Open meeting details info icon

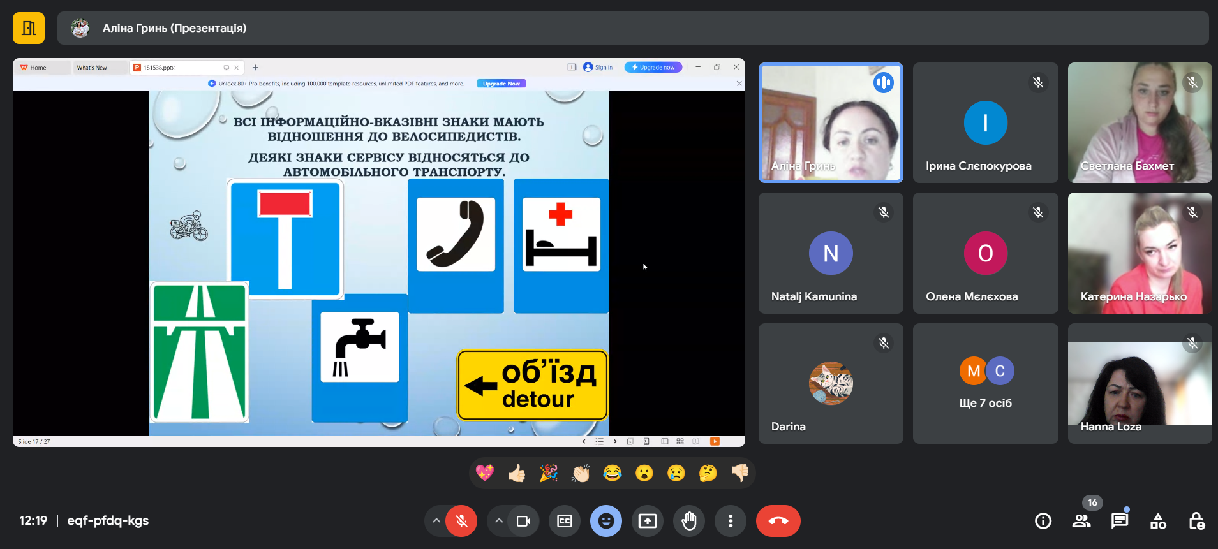click(1043, 521)
